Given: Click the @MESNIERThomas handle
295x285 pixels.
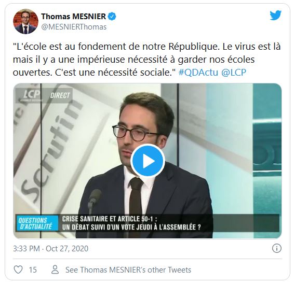Looking at the screenshot, I should (x=74, y=27).
